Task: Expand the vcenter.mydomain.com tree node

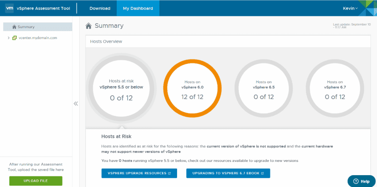Action: pyautogui.click(x=8, y=38)
